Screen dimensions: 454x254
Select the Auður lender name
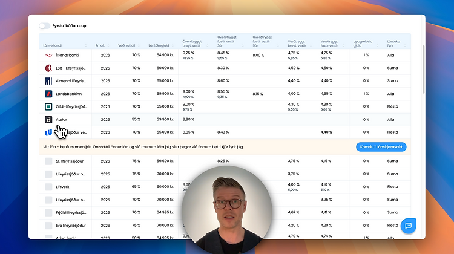pos(61,120)
